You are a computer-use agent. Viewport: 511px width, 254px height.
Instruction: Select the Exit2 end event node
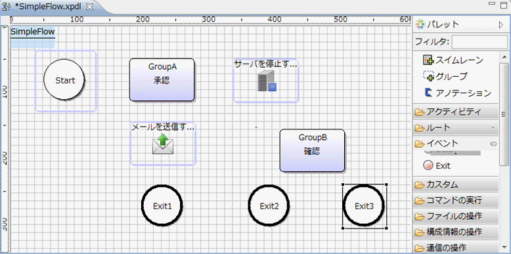269,205
